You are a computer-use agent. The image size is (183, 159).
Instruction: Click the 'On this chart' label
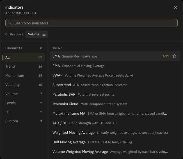(x=14, y=34)
